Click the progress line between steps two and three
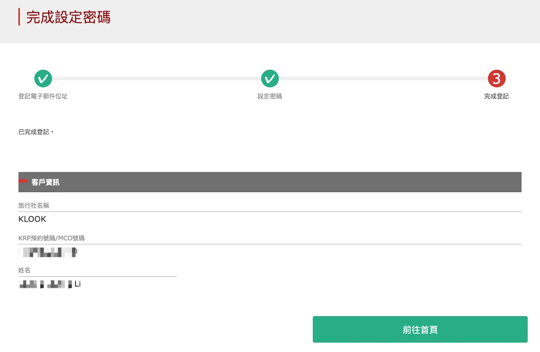Screen dimensions: 540x352 [383, 79]
